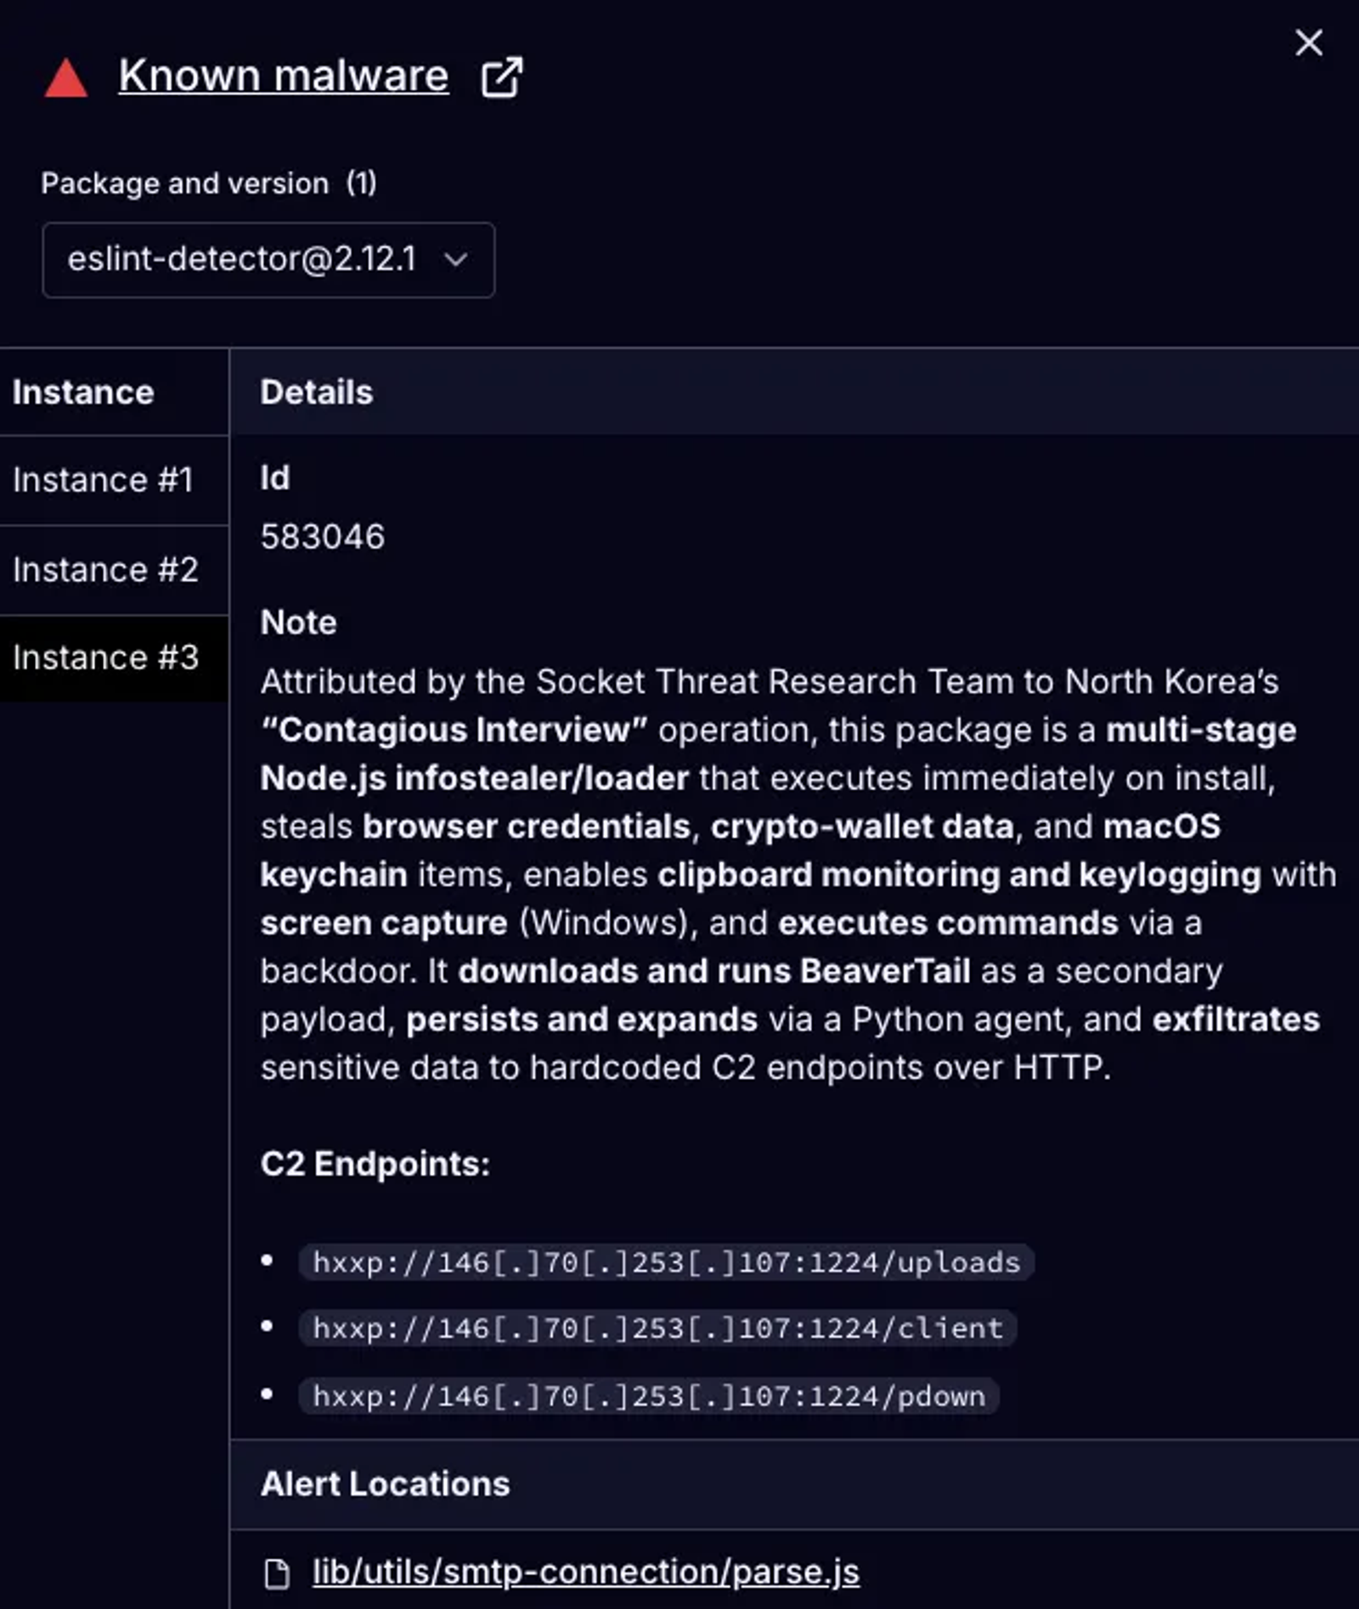Open the Known malware heading link

(x=284, y=76)
